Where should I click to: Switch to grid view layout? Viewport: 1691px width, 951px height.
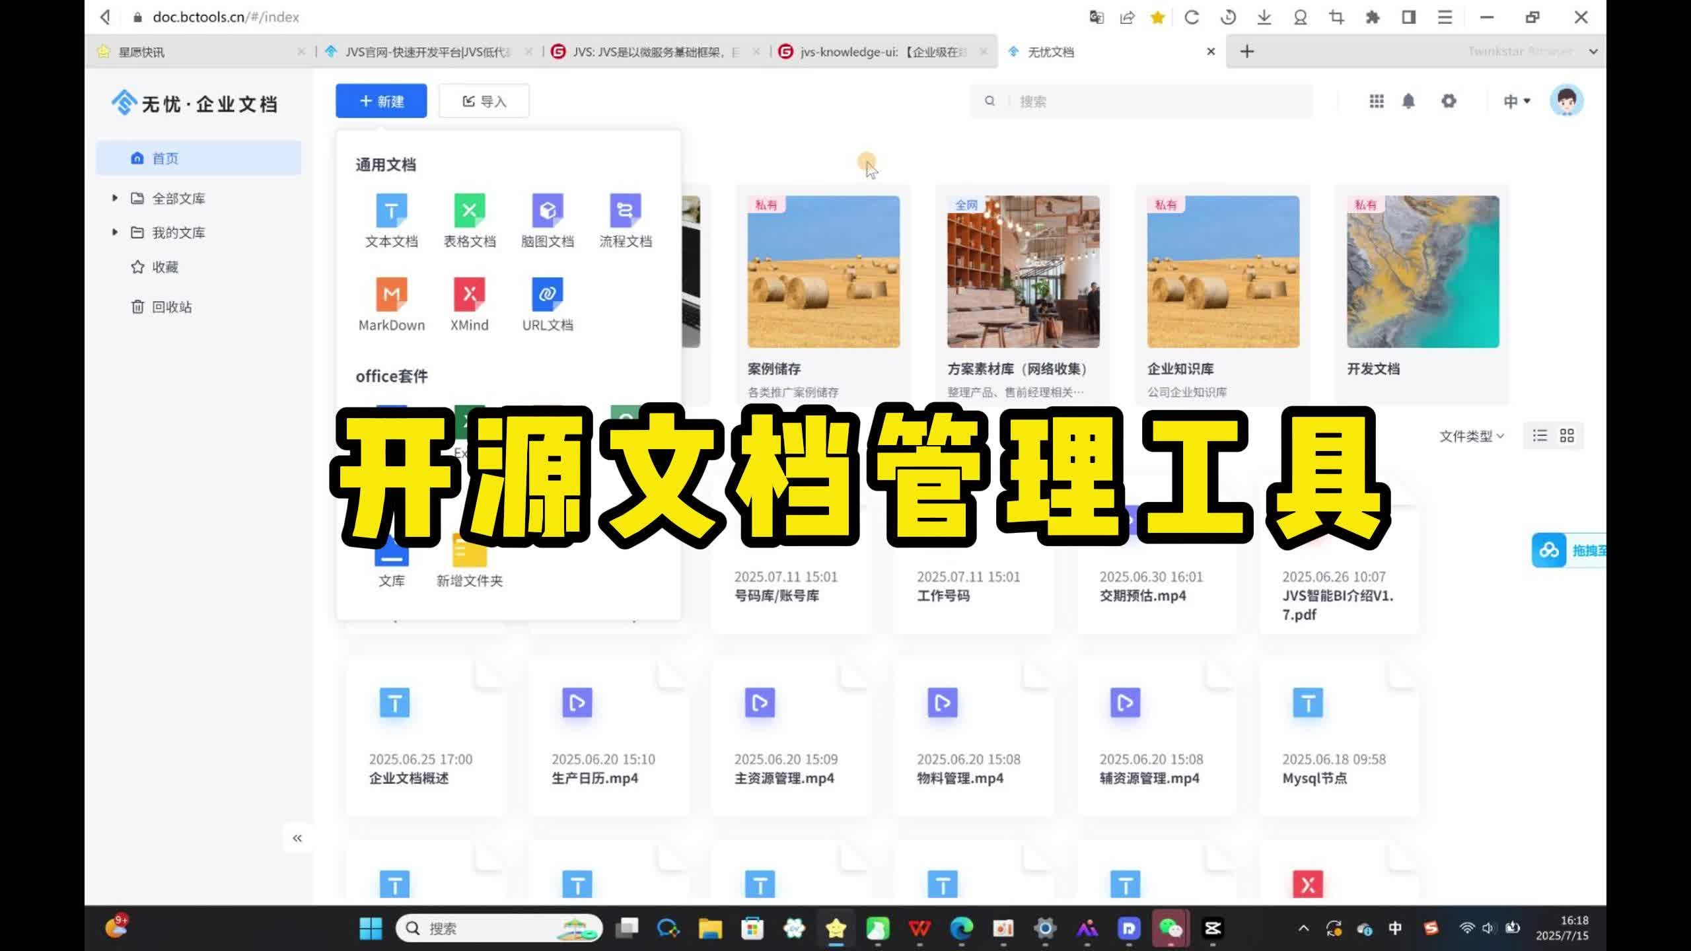pos(1567,436)
